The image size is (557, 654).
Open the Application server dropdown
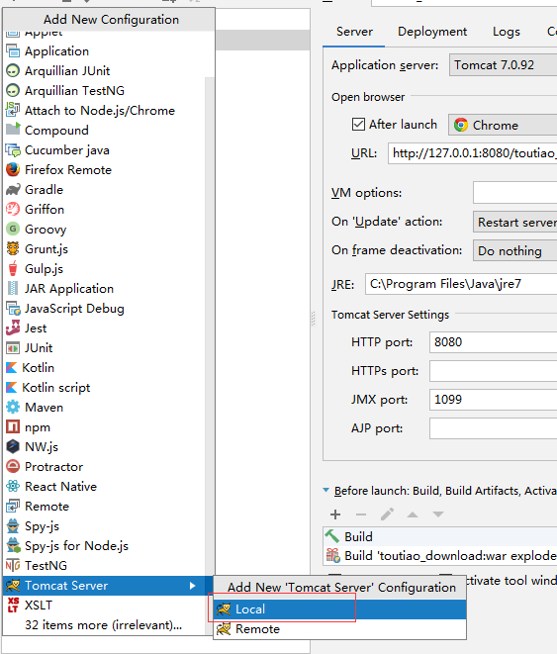503,65
